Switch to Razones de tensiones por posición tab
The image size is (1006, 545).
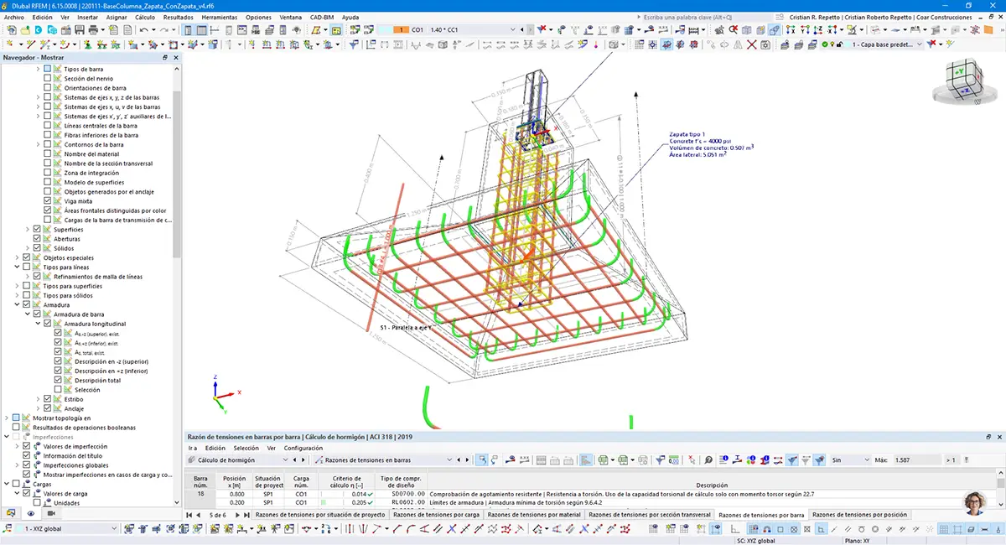pos(859,515)
